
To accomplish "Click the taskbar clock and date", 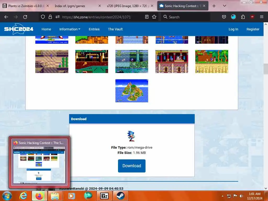I will (x=254, y=196).
